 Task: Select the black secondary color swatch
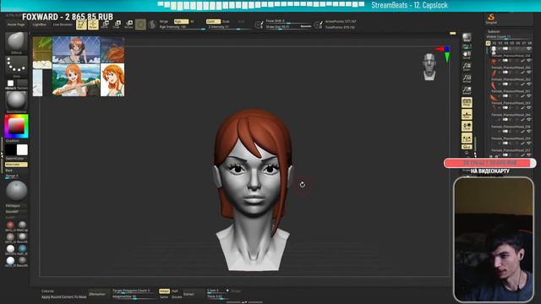click(x=10, y=150)
